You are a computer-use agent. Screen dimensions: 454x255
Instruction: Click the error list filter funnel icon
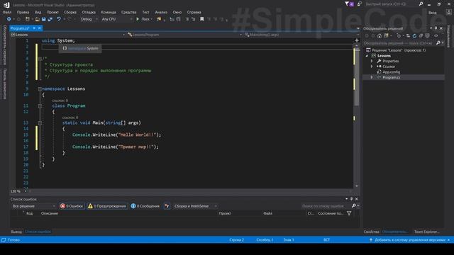click(349, 213)
